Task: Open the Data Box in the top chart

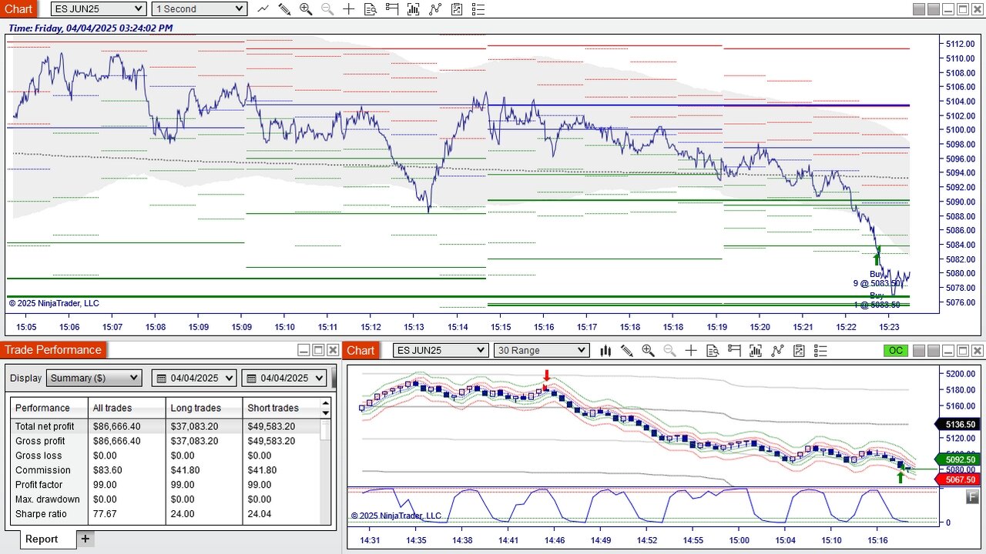Action: tap(371, 8)
